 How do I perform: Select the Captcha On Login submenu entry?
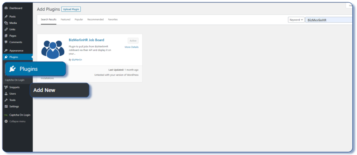15,80
